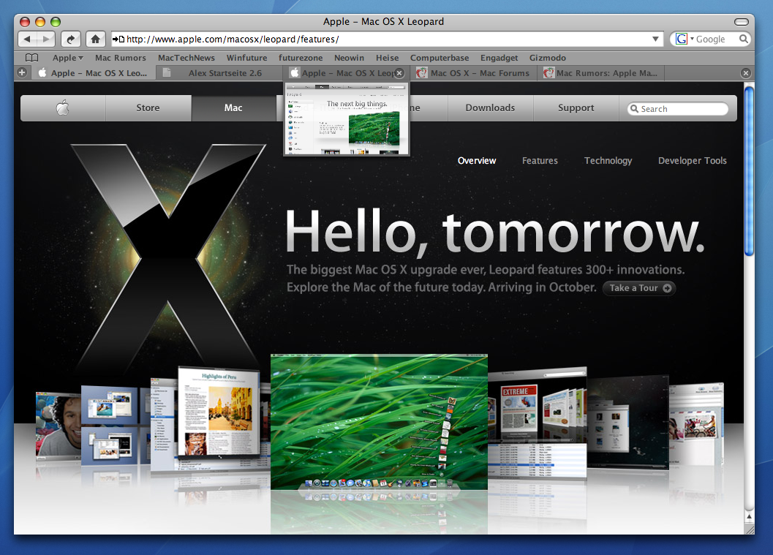The image size is (773, 555).
Task: Click the browser back arrow button
Action: pos(27,39)
